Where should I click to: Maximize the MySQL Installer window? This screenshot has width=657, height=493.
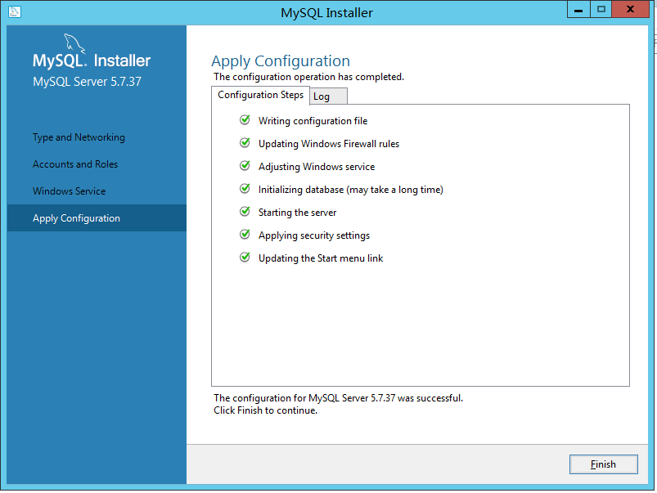pyautogui.click(x=601, y=10)
